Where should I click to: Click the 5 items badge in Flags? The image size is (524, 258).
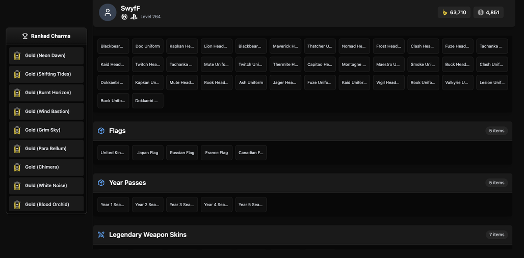point(496,131)
